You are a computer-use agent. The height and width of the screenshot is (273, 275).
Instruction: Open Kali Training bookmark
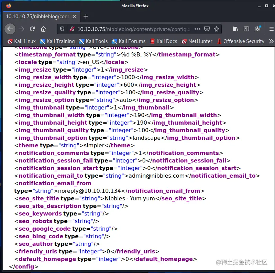pyautogui.click(x=57, y=41)
